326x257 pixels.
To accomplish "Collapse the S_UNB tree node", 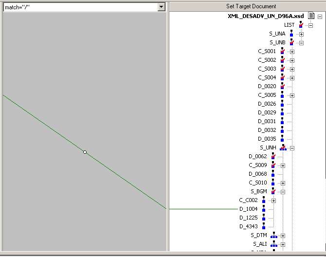I will pos(301,43).
